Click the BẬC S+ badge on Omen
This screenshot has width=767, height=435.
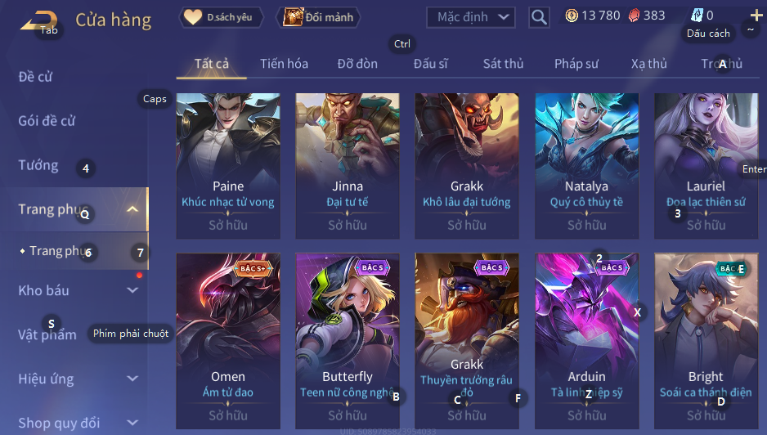point(253,268)
